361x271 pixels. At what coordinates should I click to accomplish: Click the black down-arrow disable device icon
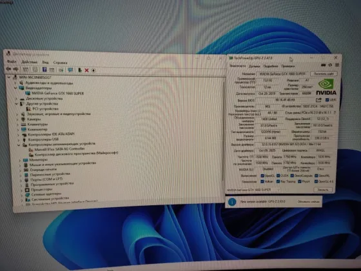[x=93, y=70]
